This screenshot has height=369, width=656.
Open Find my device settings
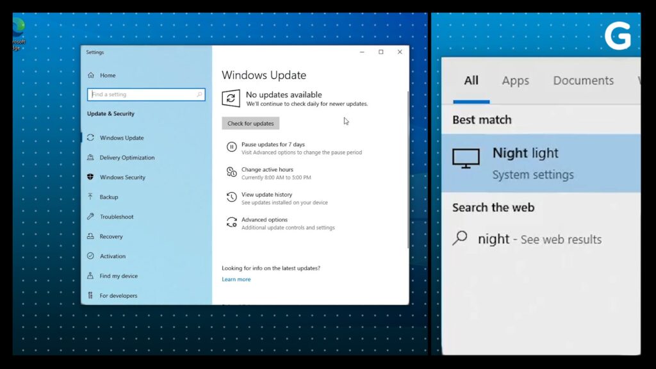(119, 276)
